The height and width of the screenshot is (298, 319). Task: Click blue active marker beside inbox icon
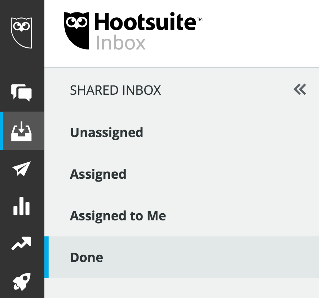1,131
